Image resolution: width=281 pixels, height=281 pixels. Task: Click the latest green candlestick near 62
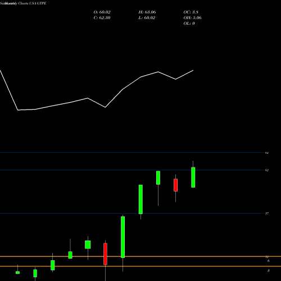click(x=193, y=177)
